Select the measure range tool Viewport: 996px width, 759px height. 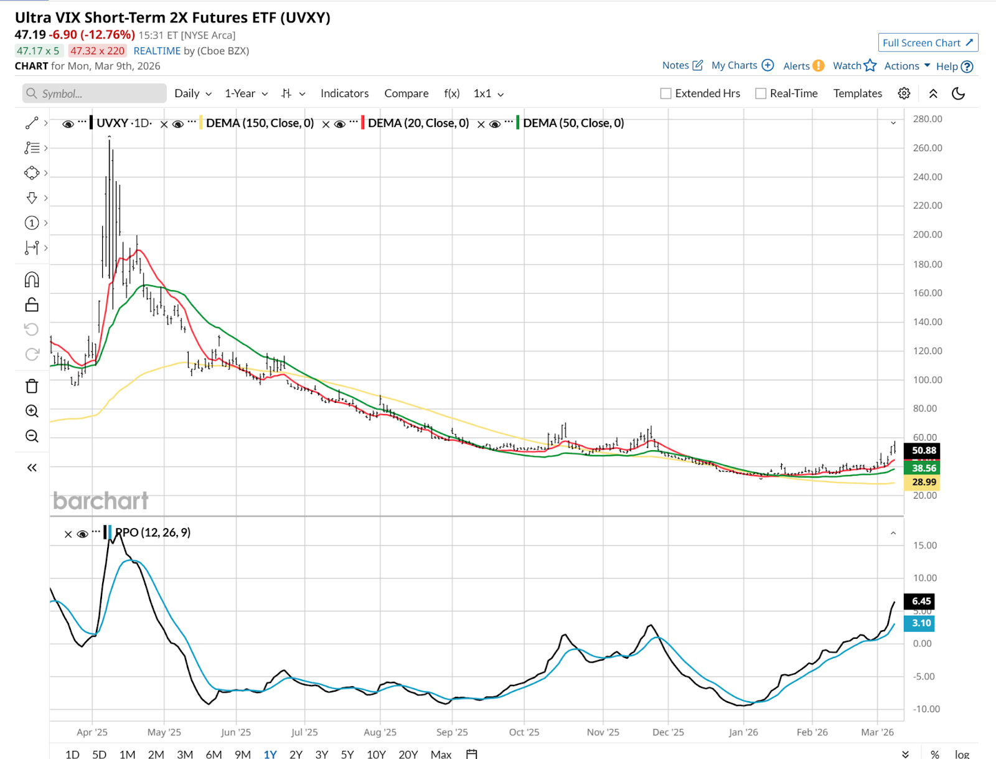coord(32,248)
